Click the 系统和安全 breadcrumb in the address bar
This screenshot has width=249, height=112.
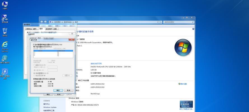[x=68, y=22]
